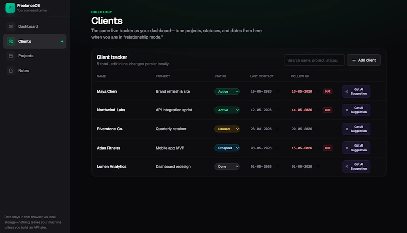This screenshot has width=407, height=233.
Task: Open the Done status dropdown for Lumen Analytics
Action: (227, 166)
